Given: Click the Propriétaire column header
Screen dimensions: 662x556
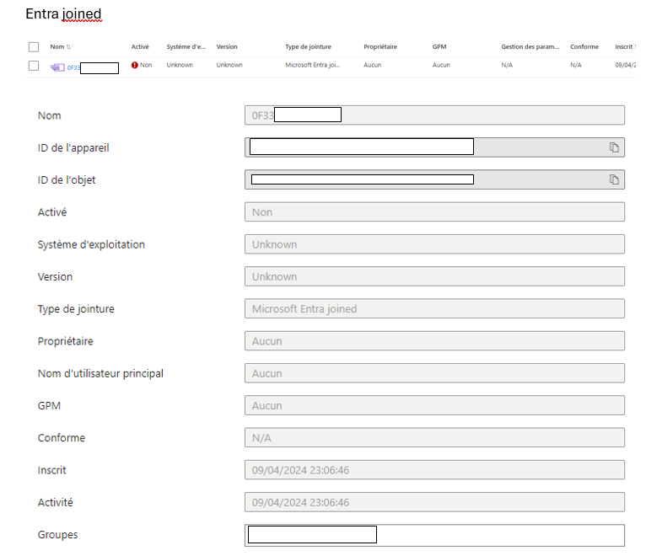Looking at the screenshot, I should (380, 47).
